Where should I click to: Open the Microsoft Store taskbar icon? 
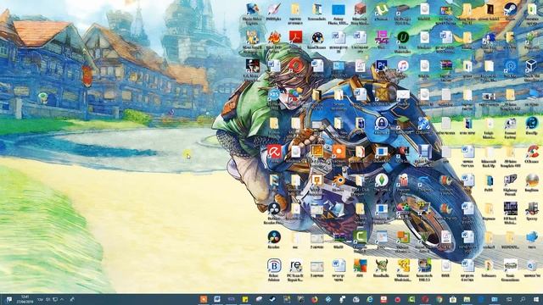click(453, 299)
